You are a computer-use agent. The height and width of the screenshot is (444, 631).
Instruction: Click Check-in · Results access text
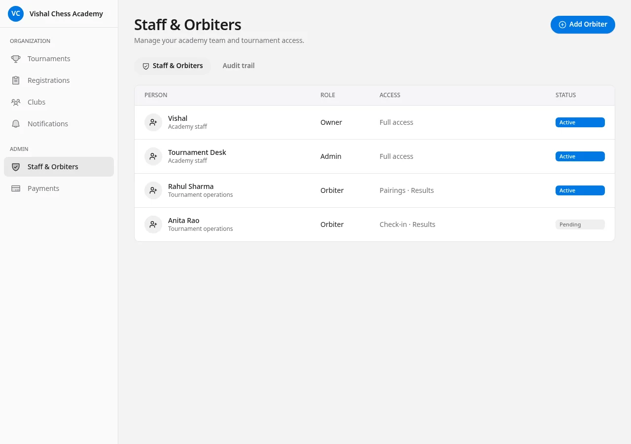407,224
